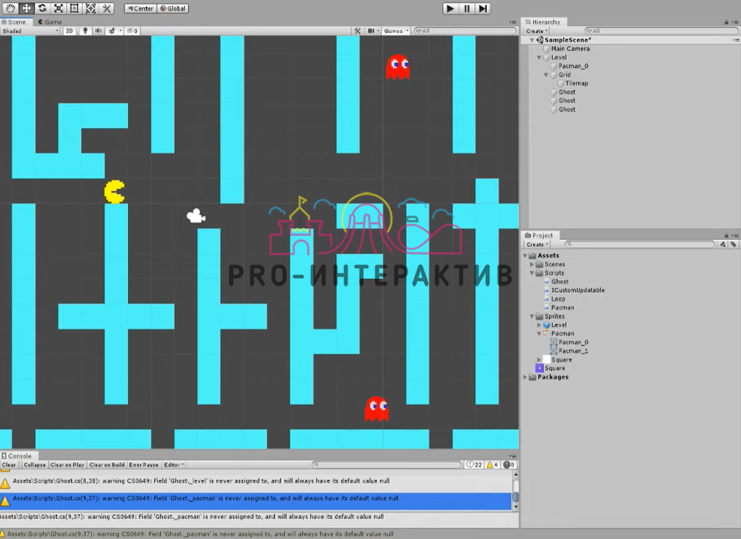
Task: Select the Move tool
Action: (x=27, y=8)
